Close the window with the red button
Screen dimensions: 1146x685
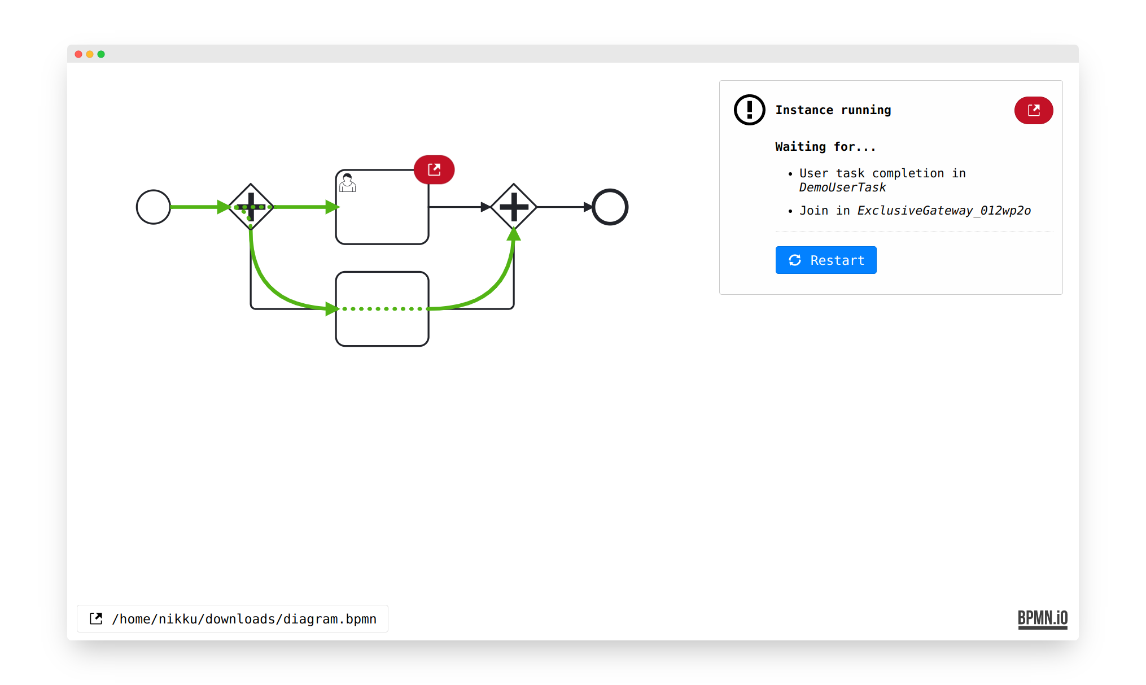coord(78,54)
